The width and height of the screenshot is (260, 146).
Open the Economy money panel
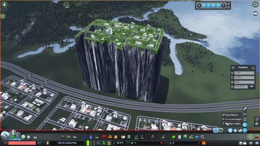point(173,137)
